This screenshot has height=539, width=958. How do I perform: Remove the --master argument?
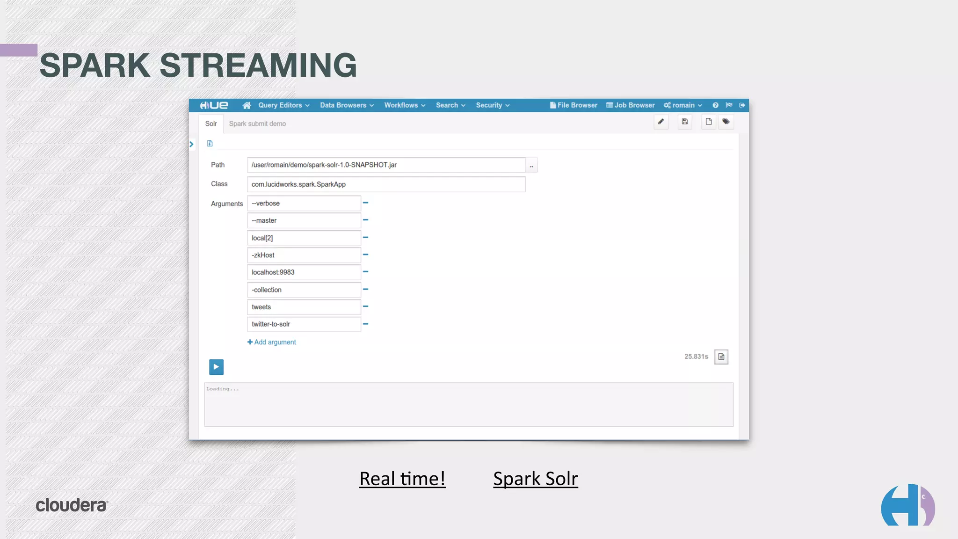tap(366, 220)
